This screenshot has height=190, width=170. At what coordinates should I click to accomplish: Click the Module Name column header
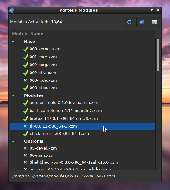point(83,34)
